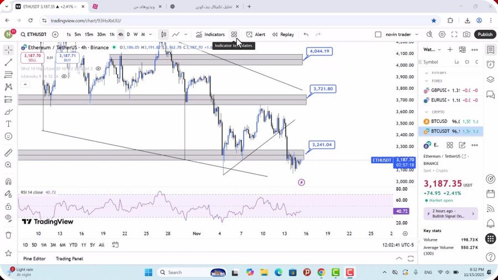Open the emoji icons tool
The height and width of the screenshot is (280, 498).
click(x=8, y=136)
